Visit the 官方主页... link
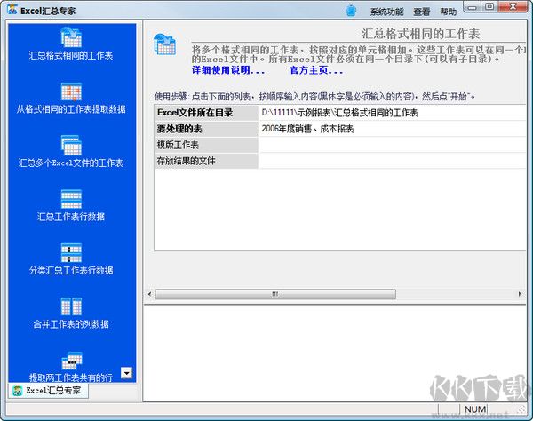 point(316,70)
